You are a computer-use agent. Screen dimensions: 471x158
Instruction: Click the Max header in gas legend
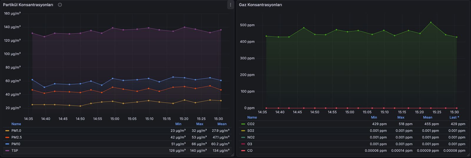401,117
